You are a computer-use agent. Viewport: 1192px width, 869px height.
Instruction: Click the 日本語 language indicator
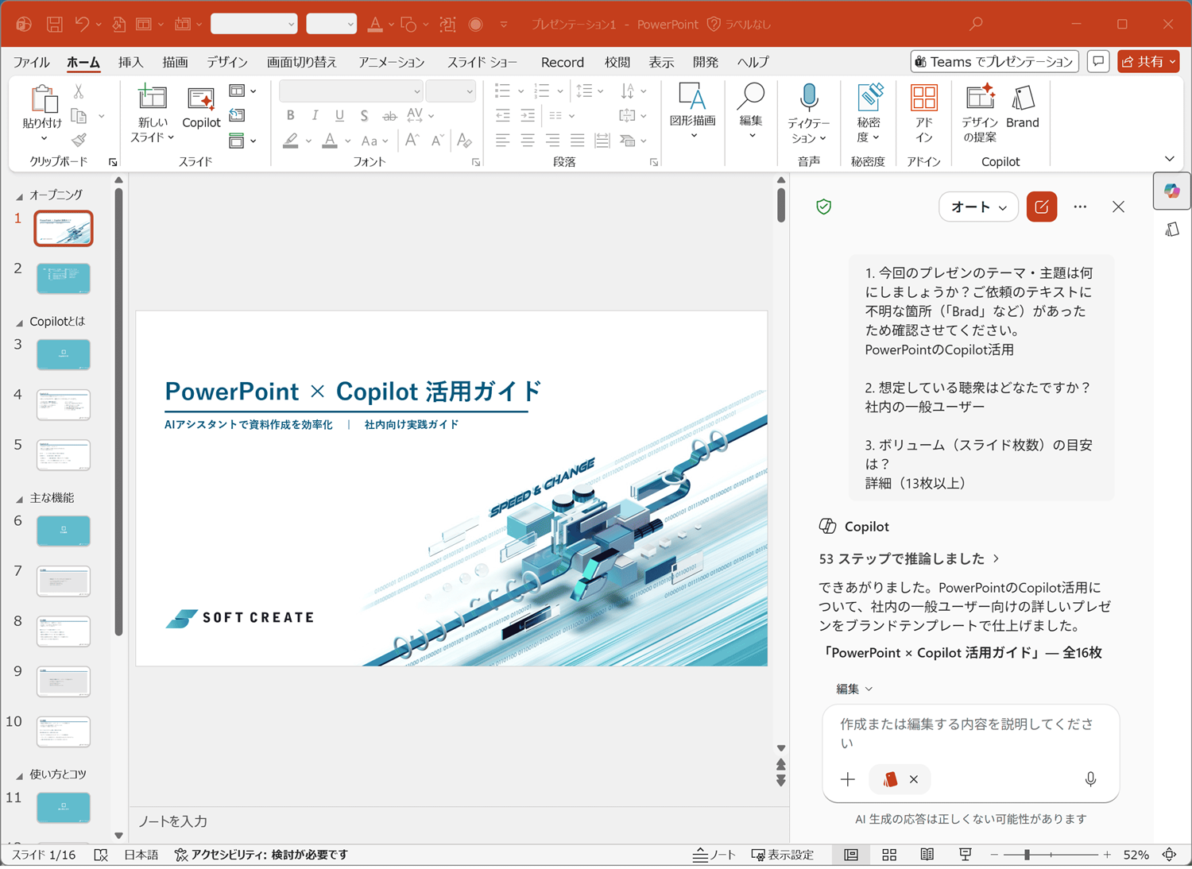[x=141, y=855]
